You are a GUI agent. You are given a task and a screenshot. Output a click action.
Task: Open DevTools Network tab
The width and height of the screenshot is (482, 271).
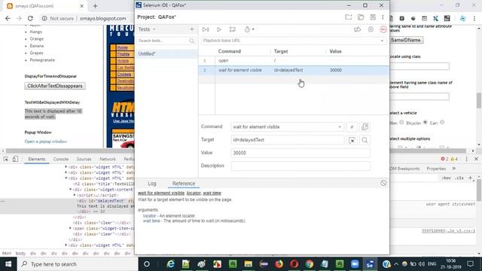click(108, 159)
